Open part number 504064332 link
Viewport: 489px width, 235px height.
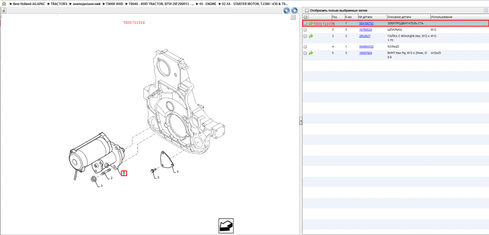(366, 47)
